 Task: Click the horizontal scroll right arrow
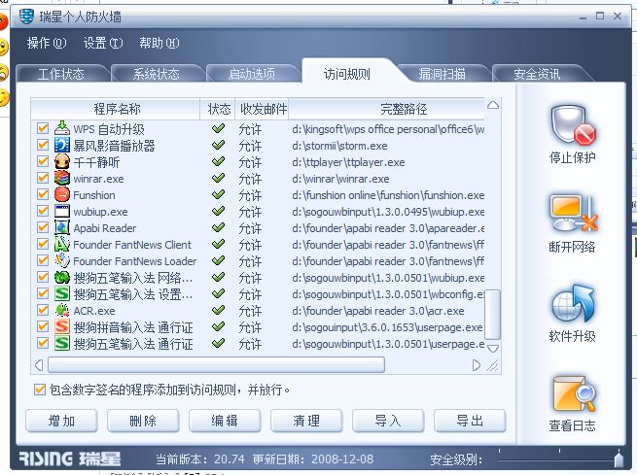tap(477, 365)
